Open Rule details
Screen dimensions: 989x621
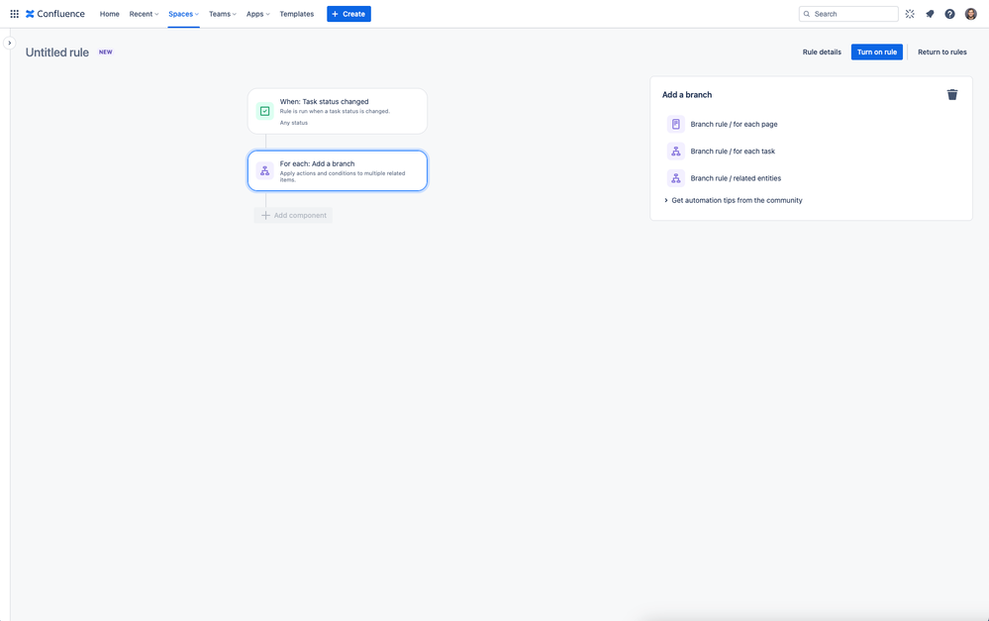(x=822, y=52)
